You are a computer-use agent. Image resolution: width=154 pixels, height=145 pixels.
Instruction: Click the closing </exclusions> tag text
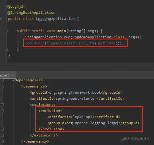(44, 135)
